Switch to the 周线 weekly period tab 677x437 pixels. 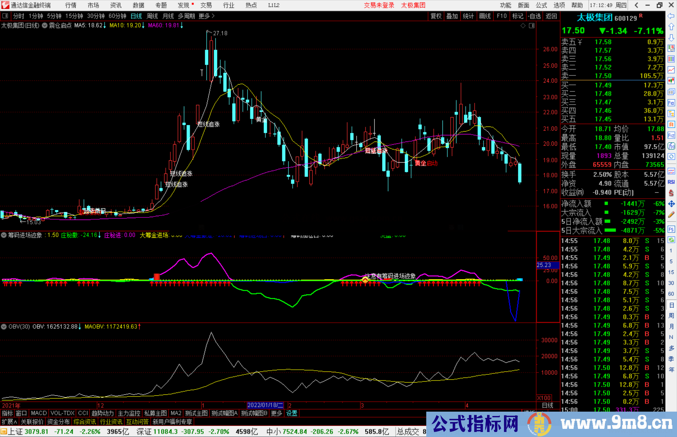(152, 16)
